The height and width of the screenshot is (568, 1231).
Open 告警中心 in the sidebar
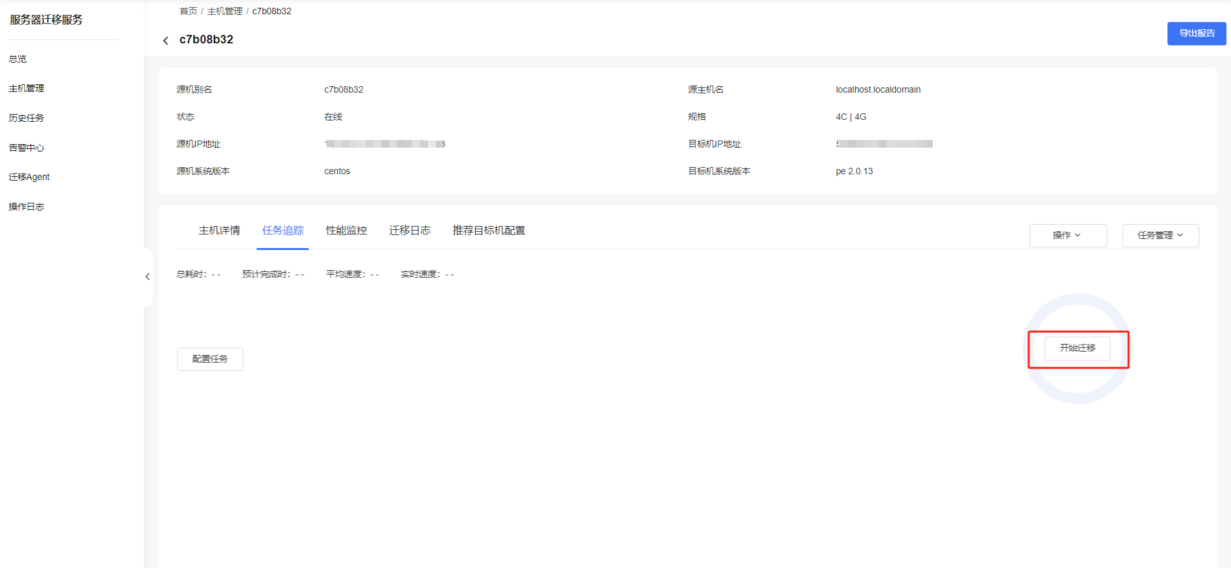pyautogui.click(x=27, y=148)
